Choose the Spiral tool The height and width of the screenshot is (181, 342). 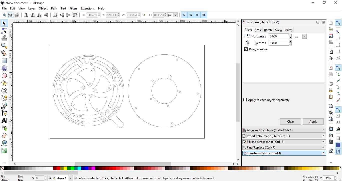[x=4, y=91]
